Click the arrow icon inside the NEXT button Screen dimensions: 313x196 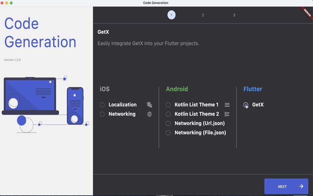tap(301, 186)
